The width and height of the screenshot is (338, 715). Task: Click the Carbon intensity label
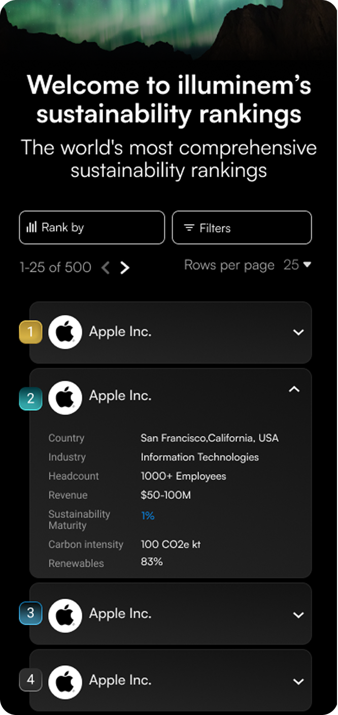coord(86,544)
